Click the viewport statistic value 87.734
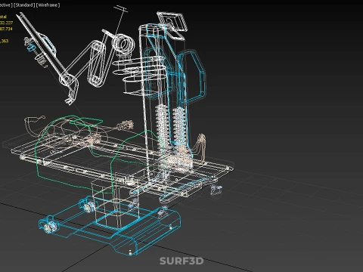Viewport: 363px width, 272px height. point(6,29)
